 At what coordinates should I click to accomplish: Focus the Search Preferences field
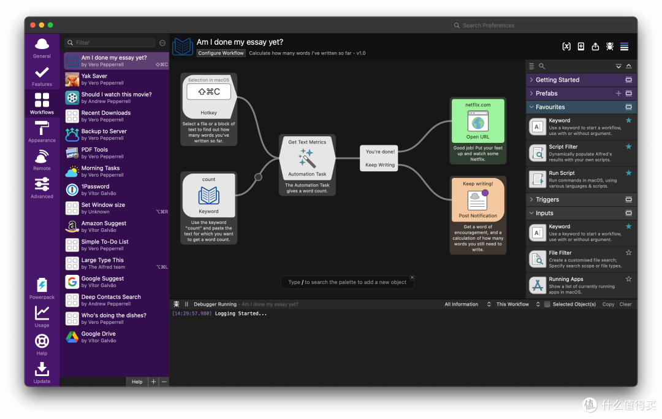[542, 25]
